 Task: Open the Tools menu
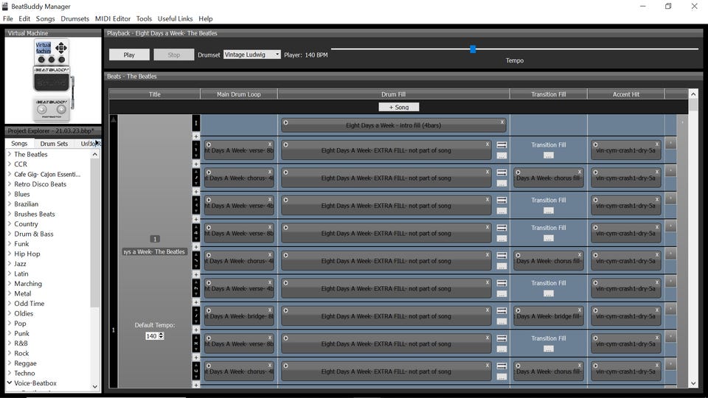click(144, 18)
